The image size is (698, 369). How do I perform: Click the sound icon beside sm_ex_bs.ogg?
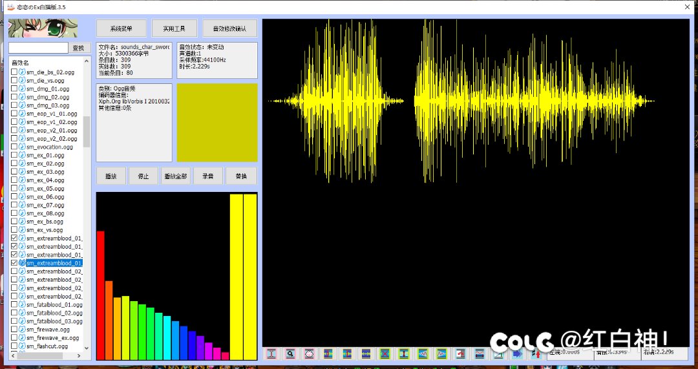coord(22,222)
